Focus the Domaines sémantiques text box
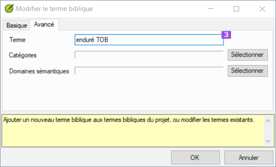This screenshot has height=167, width=276. click(x=149, y=71)
